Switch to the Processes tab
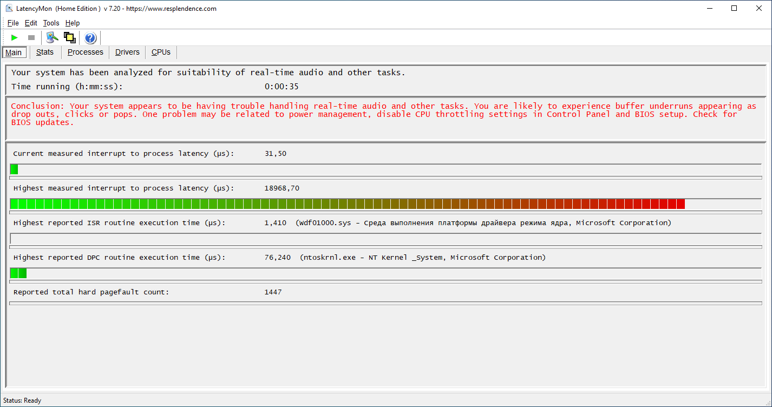Viewport: 772px width, 407px height. (x=85, y=52)
